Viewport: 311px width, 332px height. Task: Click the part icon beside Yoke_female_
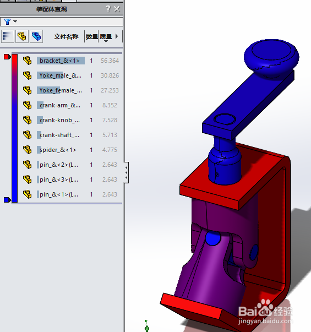[x=28, y=90]
